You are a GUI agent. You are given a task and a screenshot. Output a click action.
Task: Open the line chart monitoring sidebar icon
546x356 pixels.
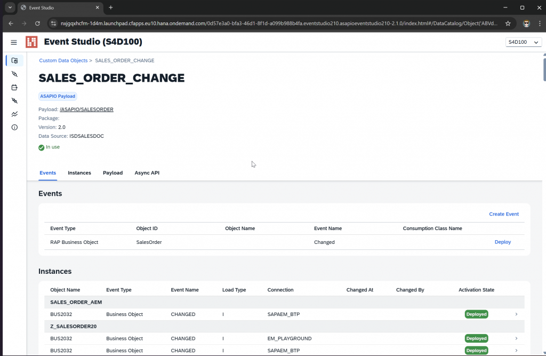click(x=14, y=114)
